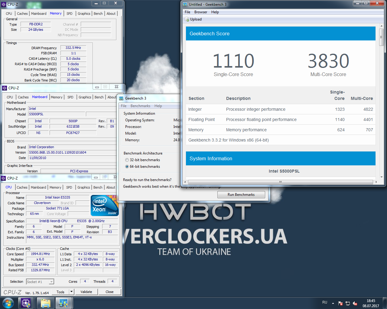
Task: Click the 1110 Single-Core Score value
Action: click(x=233, y=61)
